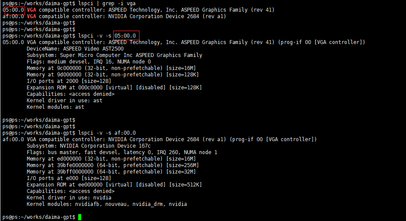Click 'Subsystem: NVIDIA Corporation Device 167c' line
Screen dimensions: 406x221
[89, 146]
